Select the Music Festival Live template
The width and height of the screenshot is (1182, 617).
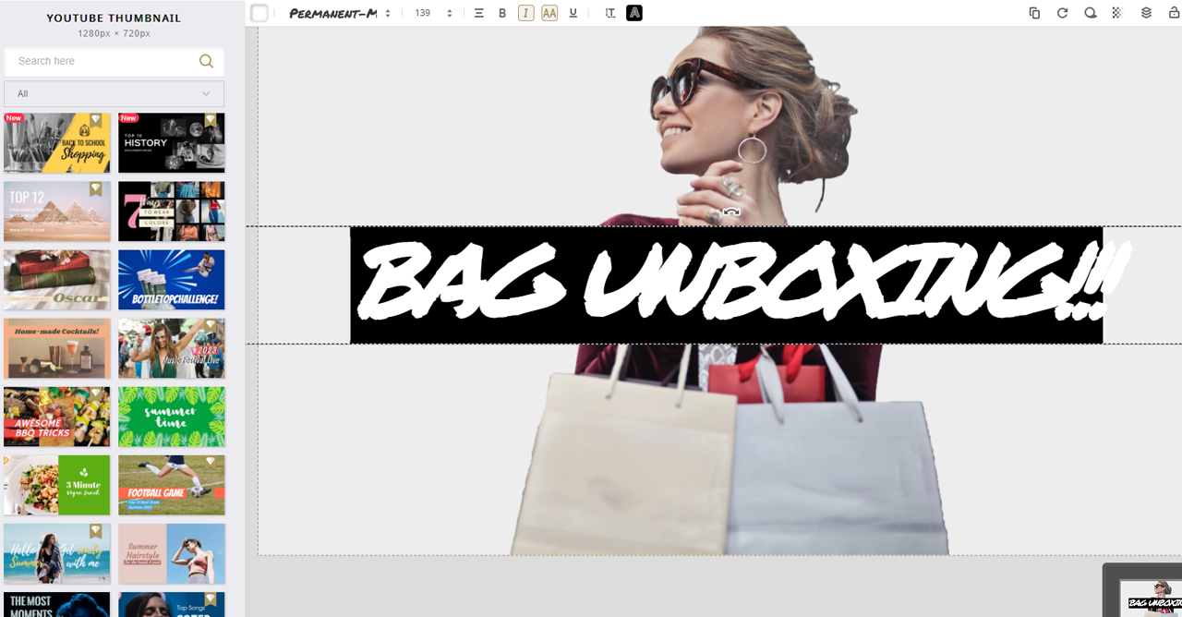click(172, 348)
